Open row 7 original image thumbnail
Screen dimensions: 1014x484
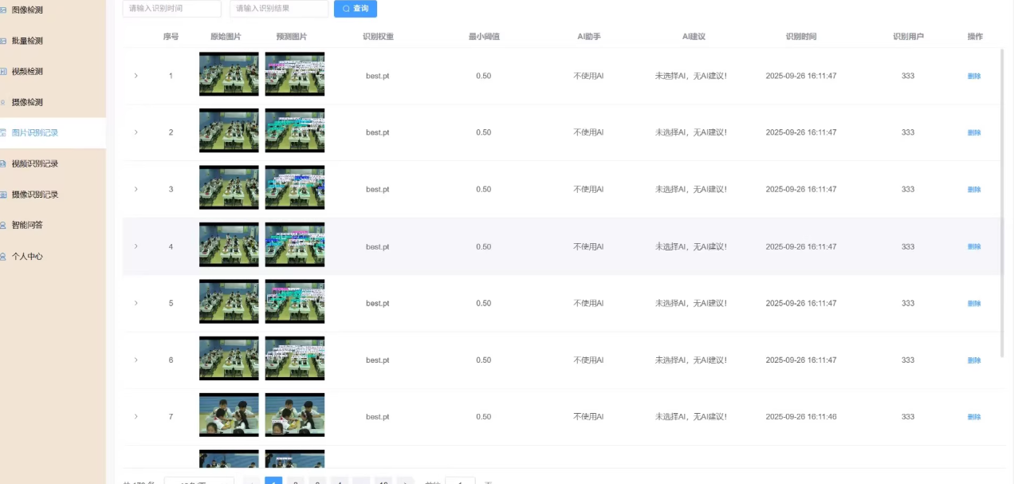tap(229, 415)
